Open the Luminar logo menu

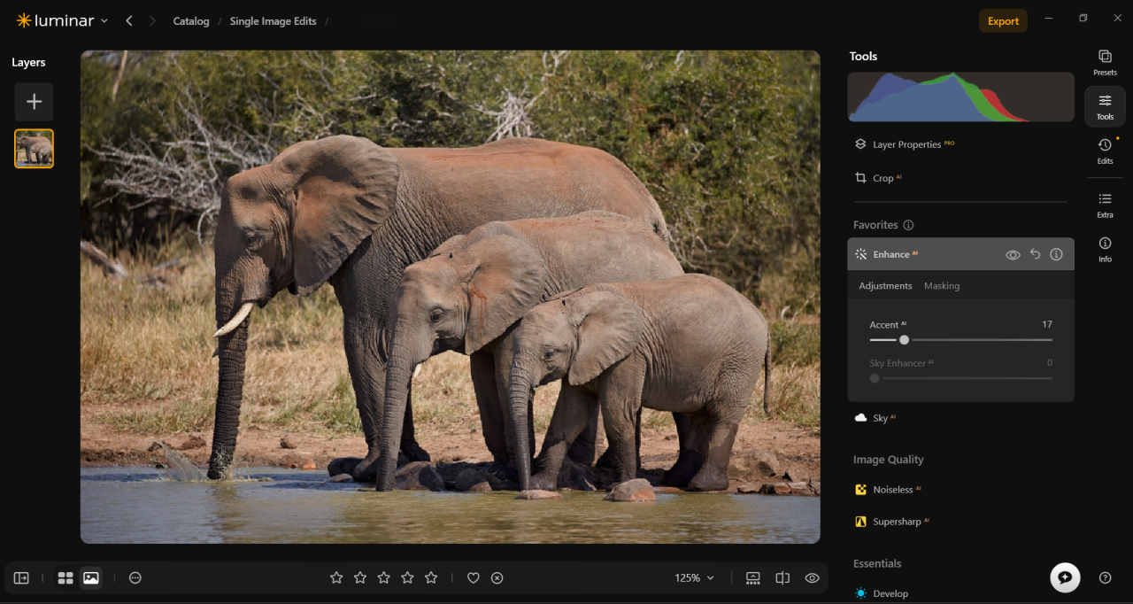pos(62,20)
